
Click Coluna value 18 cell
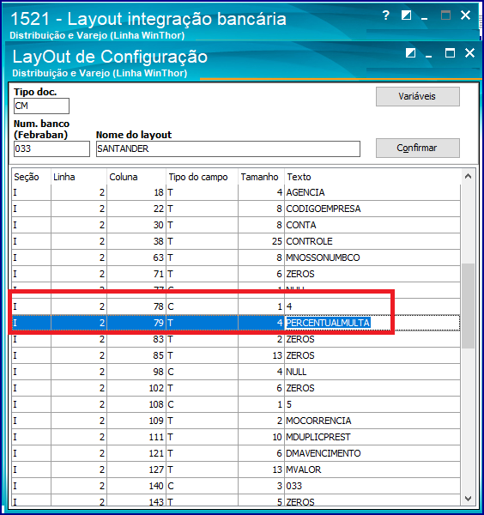(136, 192)
